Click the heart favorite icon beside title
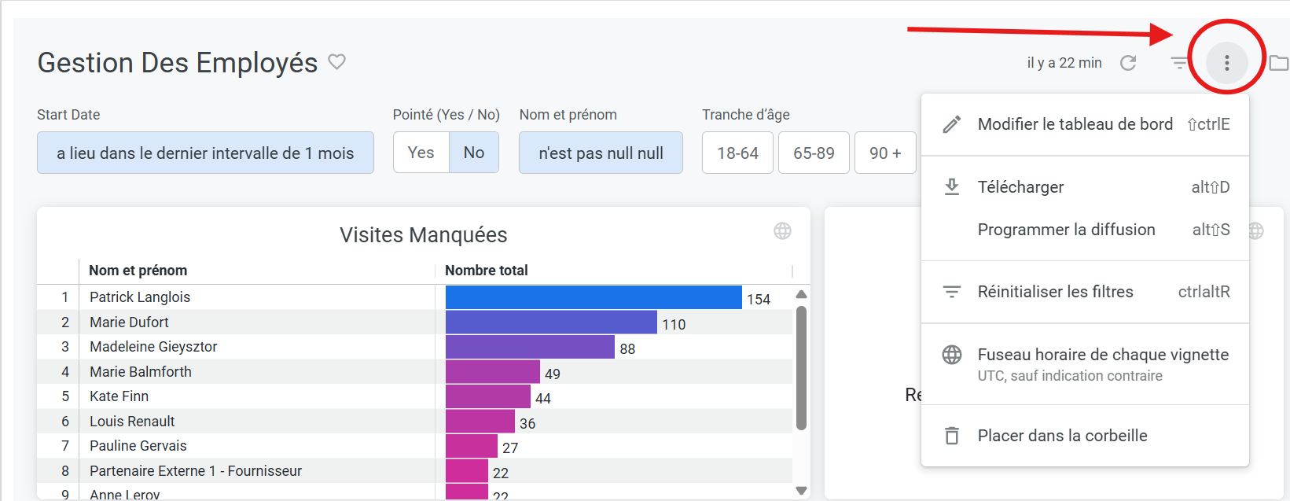 point(336,61)
